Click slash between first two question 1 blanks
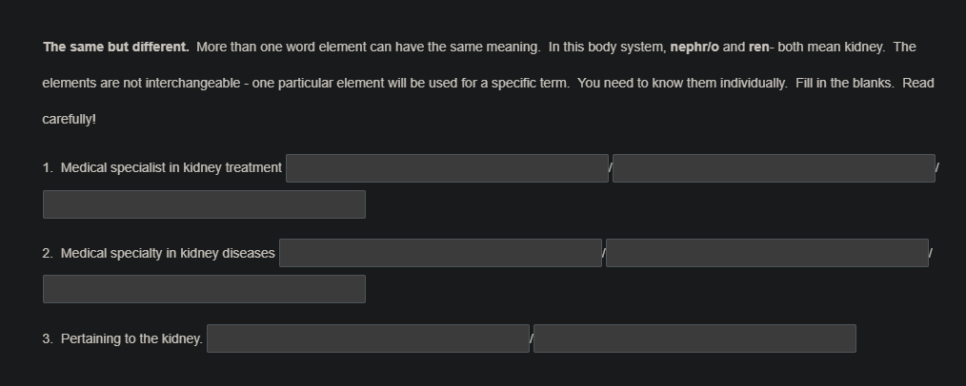 point(611,169)
